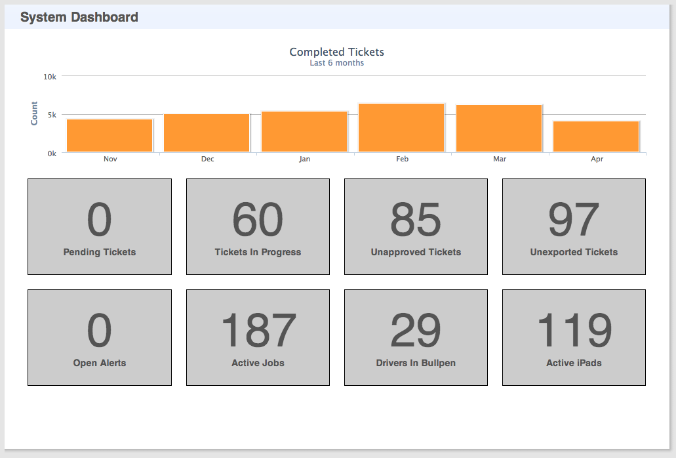Select the orange Nov bar in chart
The width and height of the screenshot is (676, 458).
point(109,136)
